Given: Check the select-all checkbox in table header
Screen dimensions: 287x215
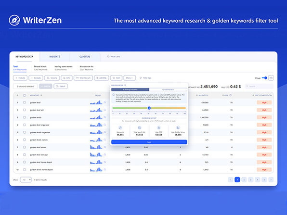Looking at the screenshot, I should tap(25, 95).
